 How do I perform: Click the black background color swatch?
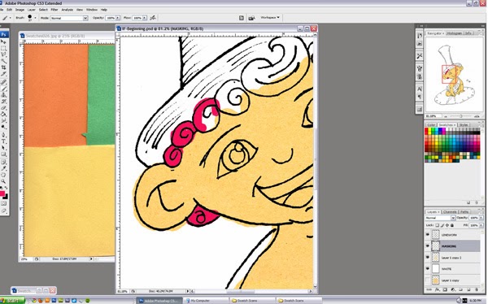click(6, 197)
